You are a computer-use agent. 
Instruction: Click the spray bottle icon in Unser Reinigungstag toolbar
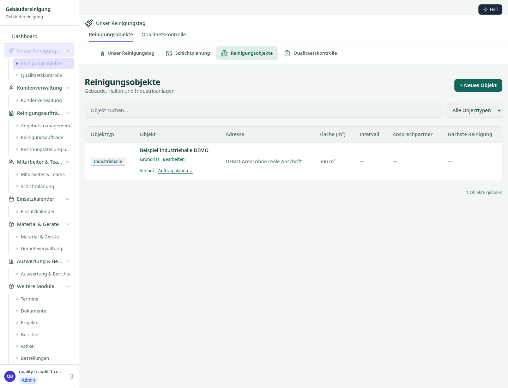101,53
